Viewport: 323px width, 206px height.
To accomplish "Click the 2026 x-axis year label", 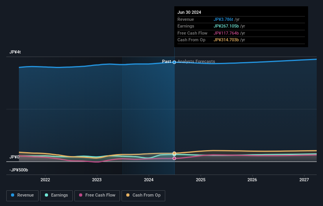I will coord(252,180).
